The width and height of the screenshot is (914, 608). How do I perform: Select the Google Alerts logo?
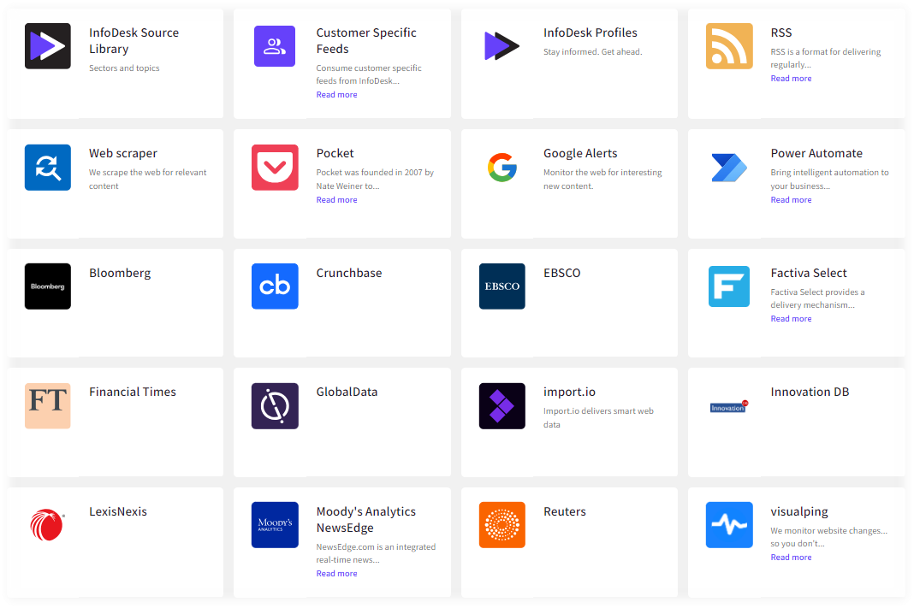pos(502,167)
